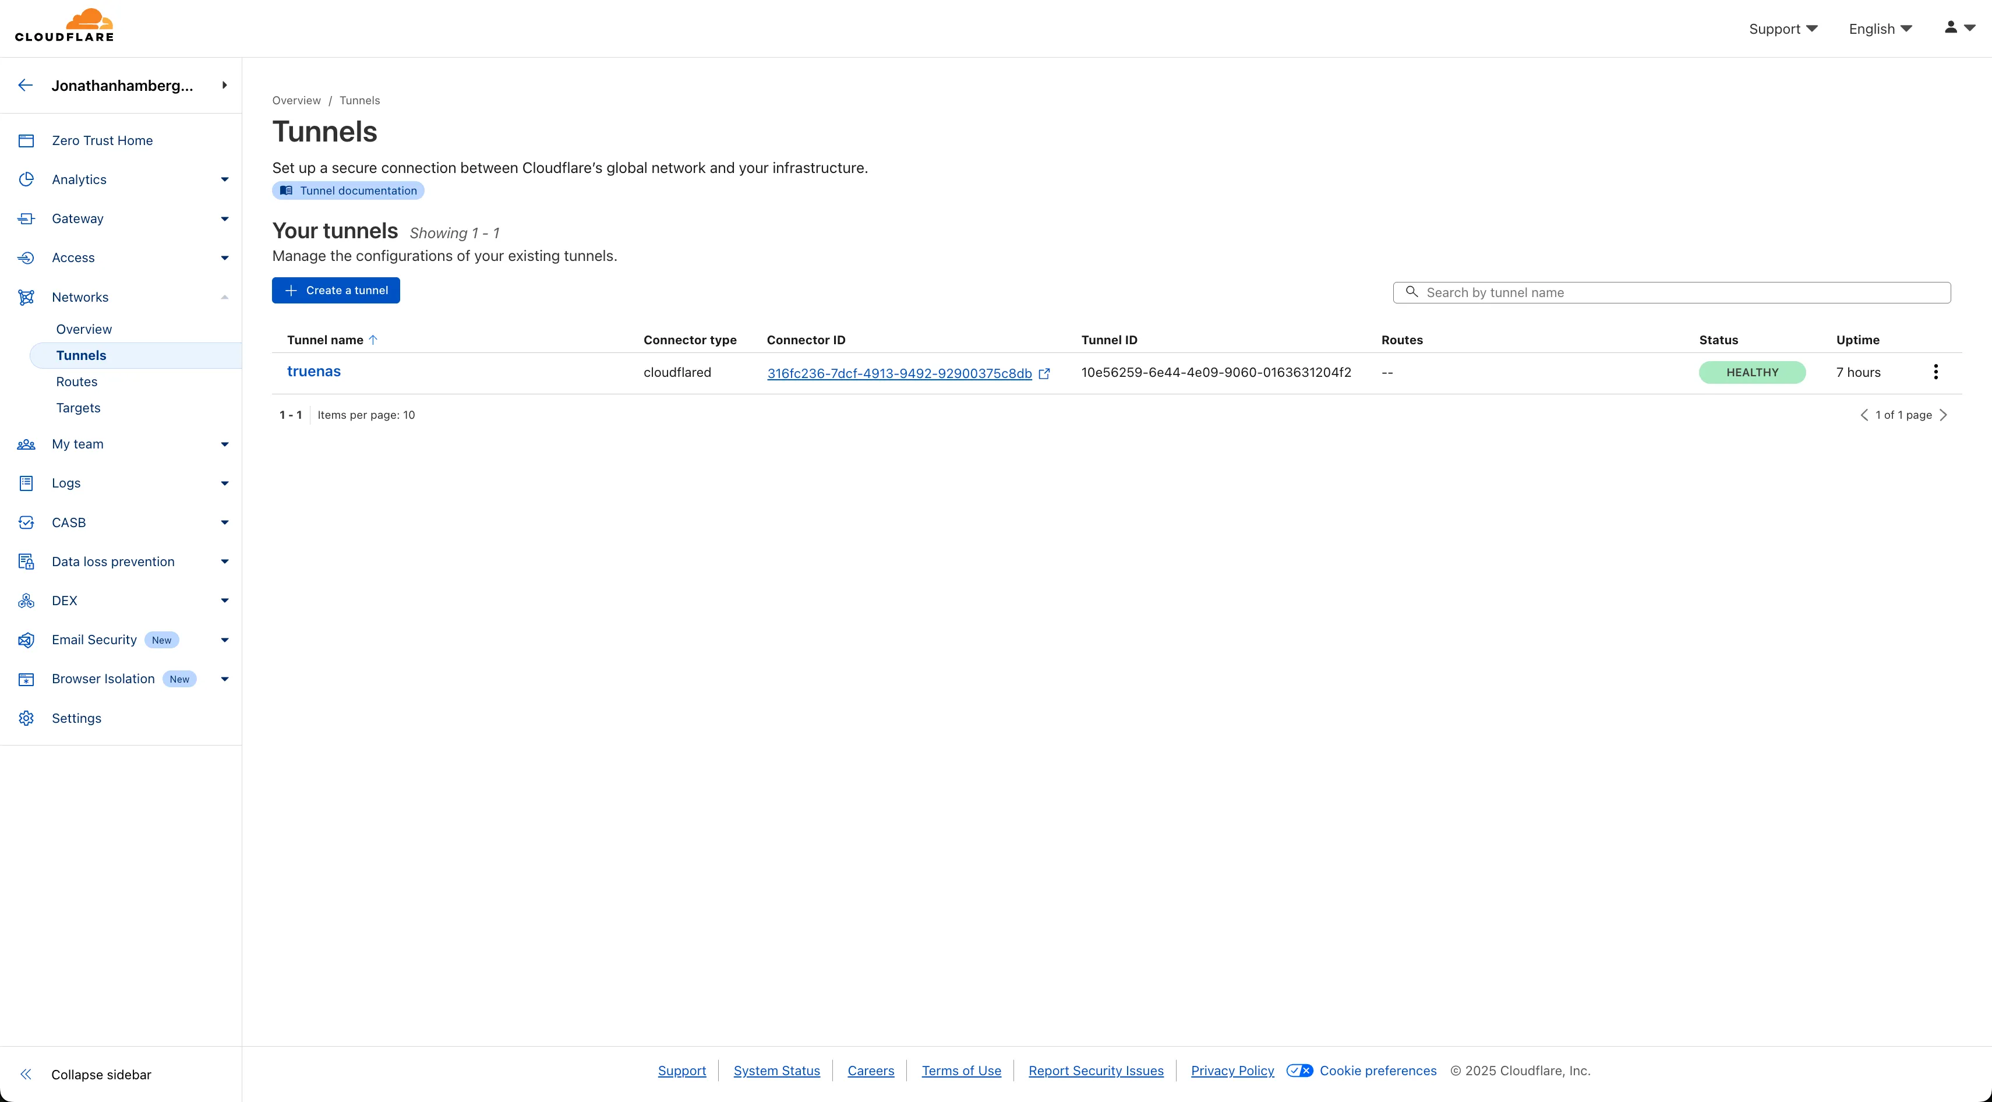Toggle the Cookie preferences switch icon
1992x1102 pixels.
[x=1299, y=1071]
